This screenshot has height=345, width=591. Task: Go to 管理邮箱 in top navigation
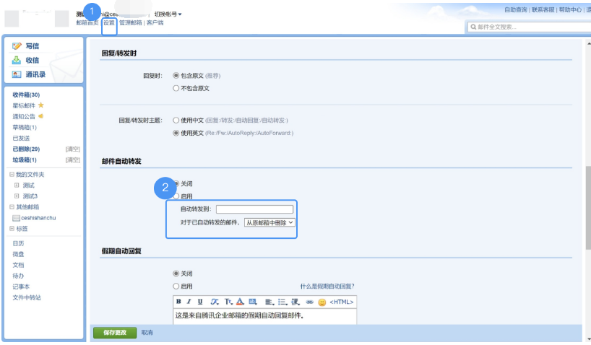tap(131, 23)
